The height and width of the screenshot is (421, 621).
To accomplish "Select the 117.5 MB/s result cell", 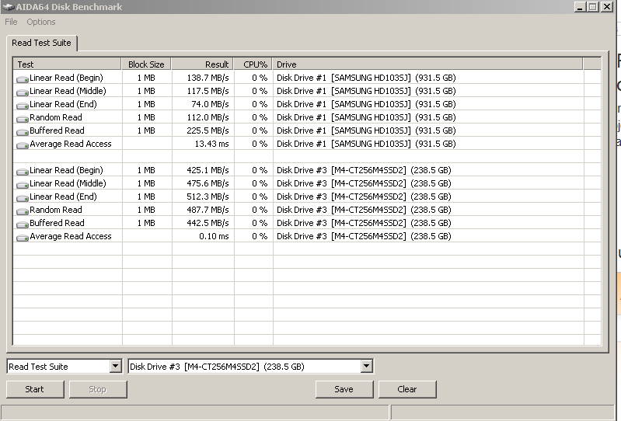I will [x=208, y=91].
